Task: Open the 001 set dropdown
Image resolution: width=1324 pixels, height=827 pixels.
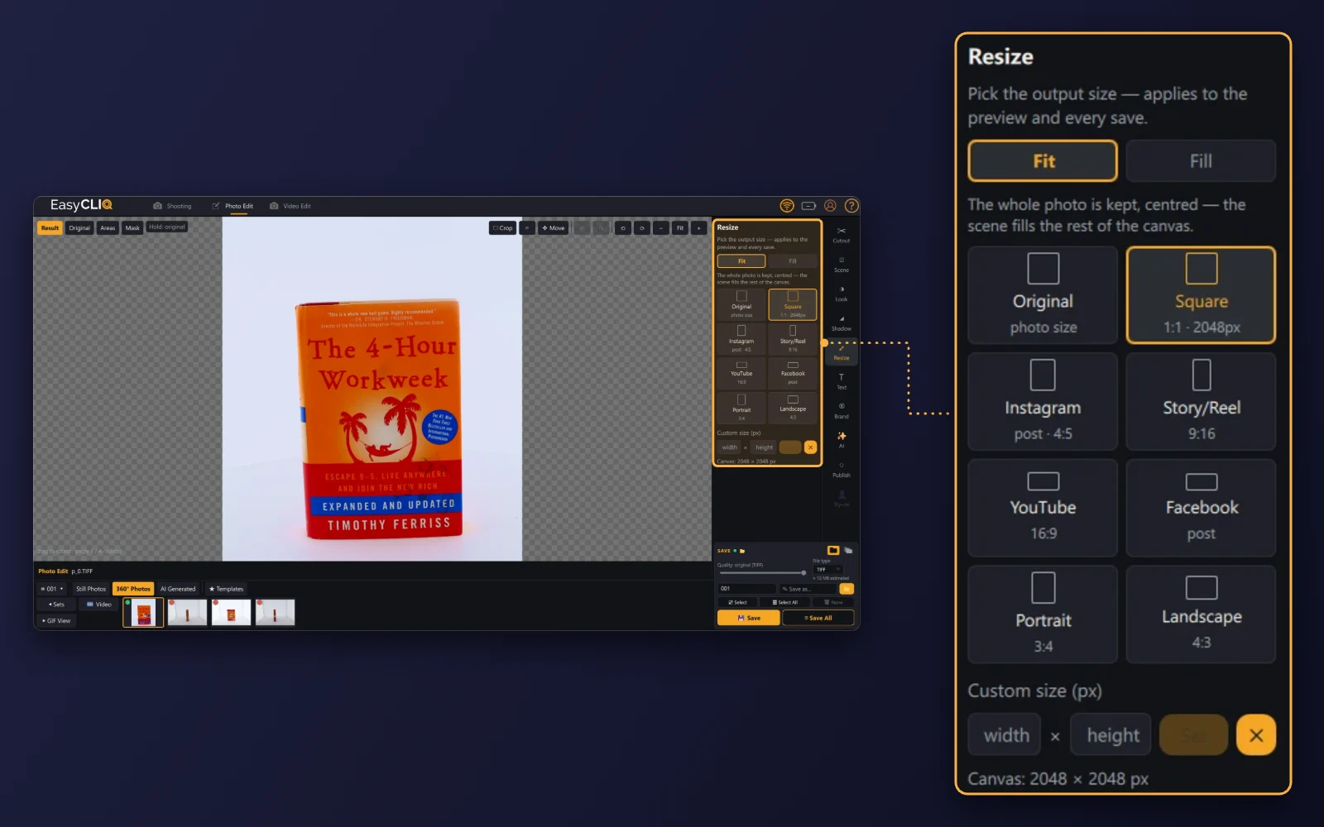Action: tap(52, 589)
